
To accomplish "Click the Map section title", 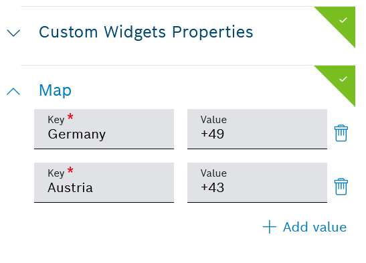I will 56,90.
